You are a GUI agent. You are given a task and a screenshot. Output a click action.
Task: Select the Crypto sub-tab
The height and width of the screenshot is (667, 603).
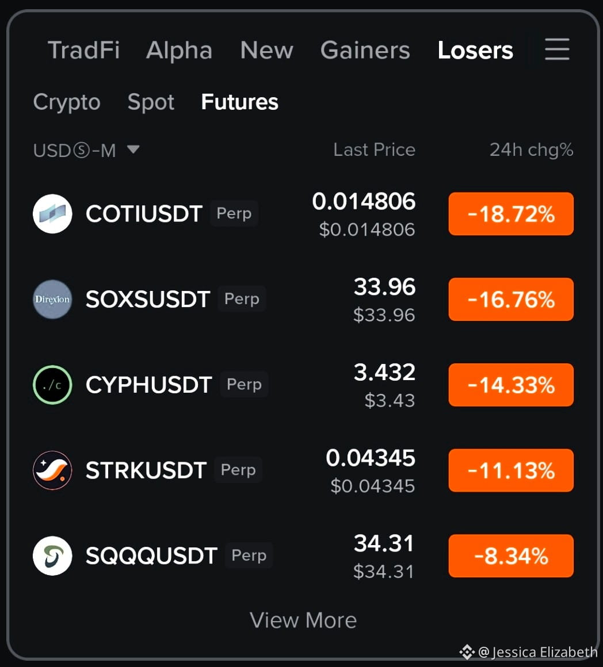67,102
